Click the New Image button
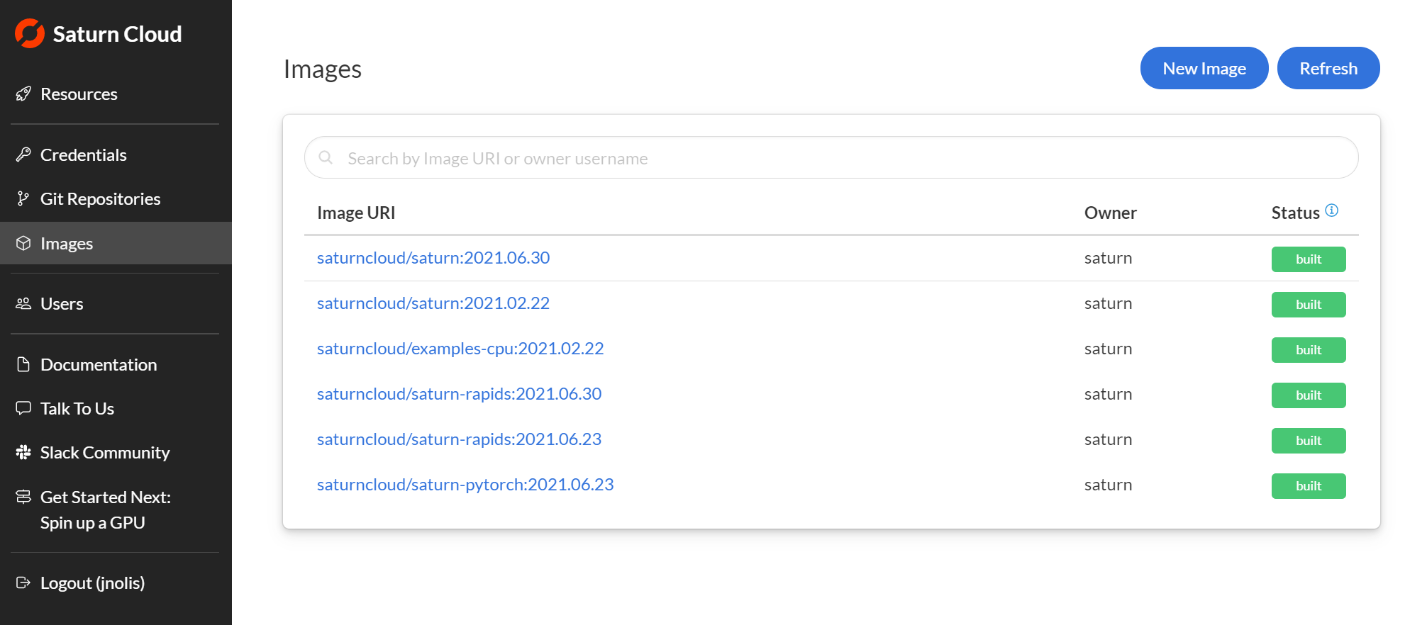Viewport: 1427px width, 625px height. pos(1204,68)
